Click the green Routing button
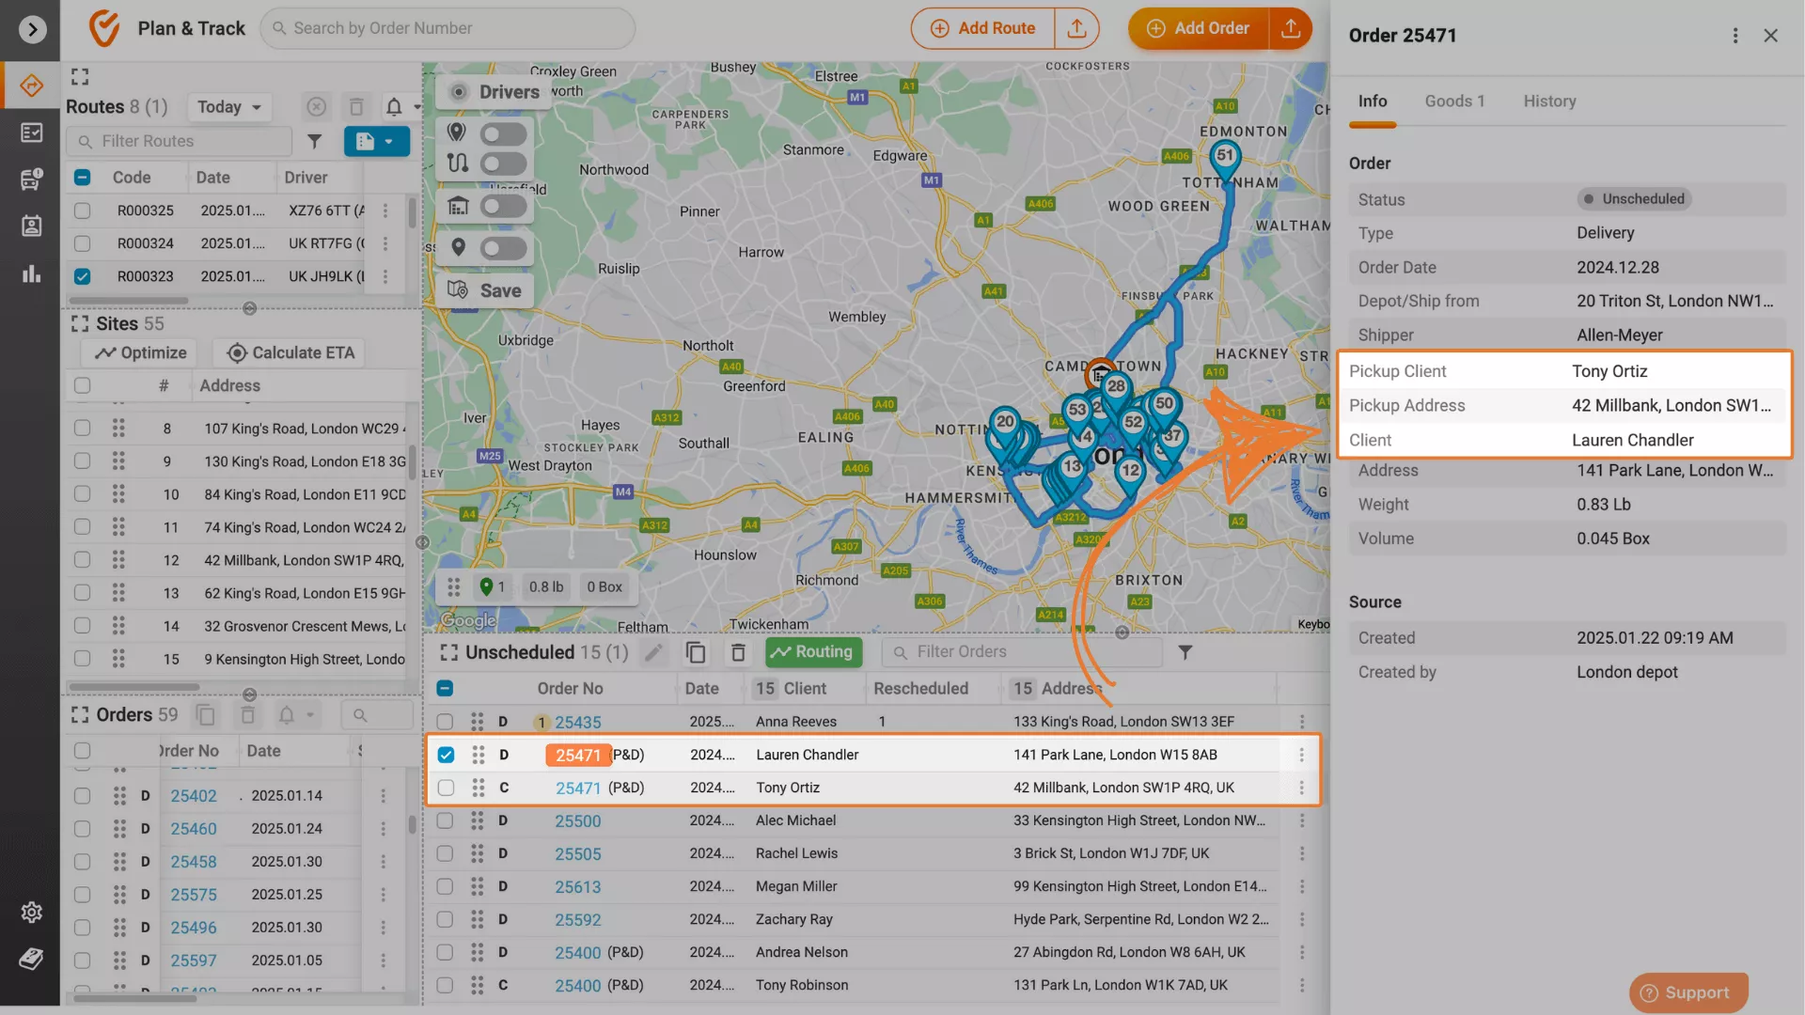The image size is (1805, 1015). (x=813, y=651)
